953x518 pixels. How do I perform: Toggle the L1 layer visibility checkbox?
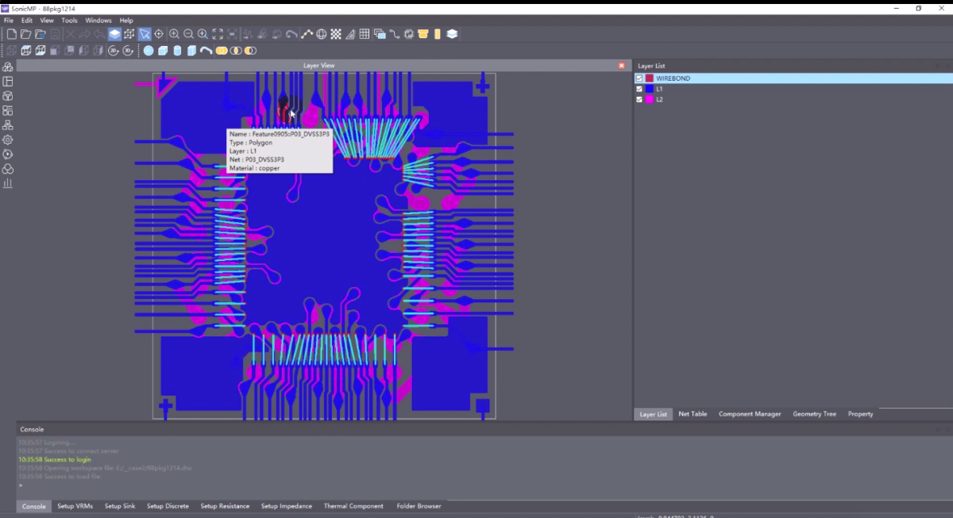(x=639, y=89)
